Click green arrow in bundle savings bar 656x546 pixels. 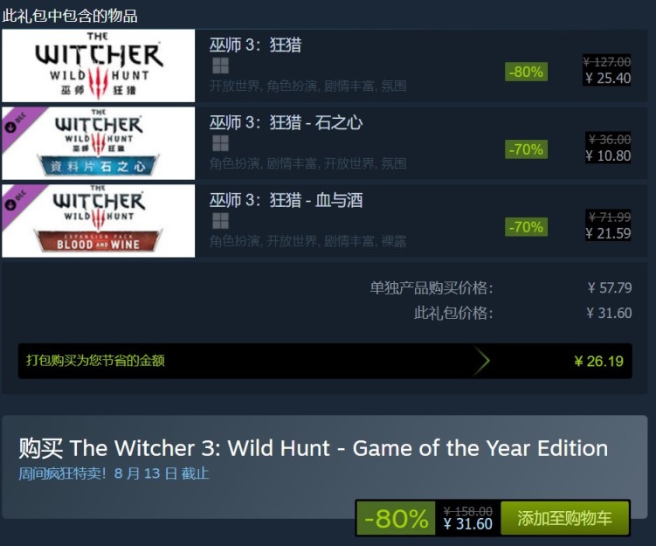[481, 361]
